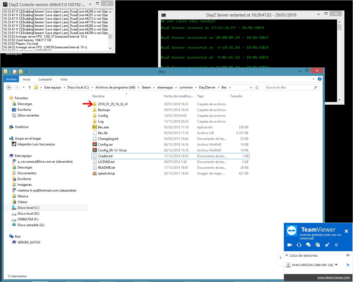353x282 pixels.
Task: Collapse TeamViewer panel with double chevron
Action: (x=336, y=245)
